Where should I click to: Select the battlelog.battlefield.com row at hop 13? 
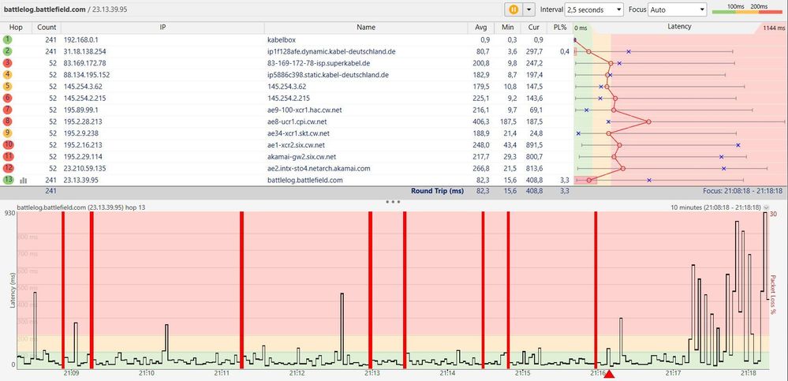point(286,180)
